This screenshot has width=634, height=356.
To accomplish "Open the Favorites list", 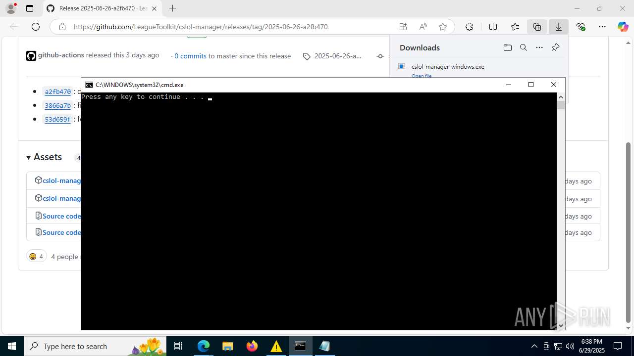I will point(515,27).
